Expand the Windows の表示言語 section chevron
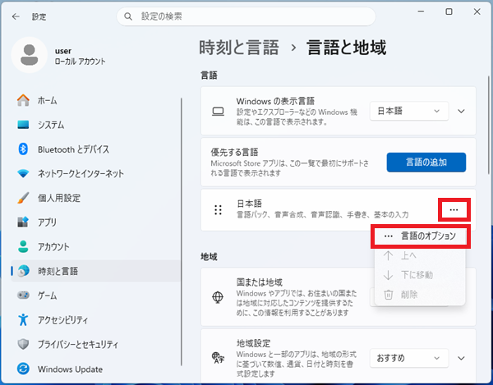The height and width of the screenshot is (385, 493). [461, 111]
